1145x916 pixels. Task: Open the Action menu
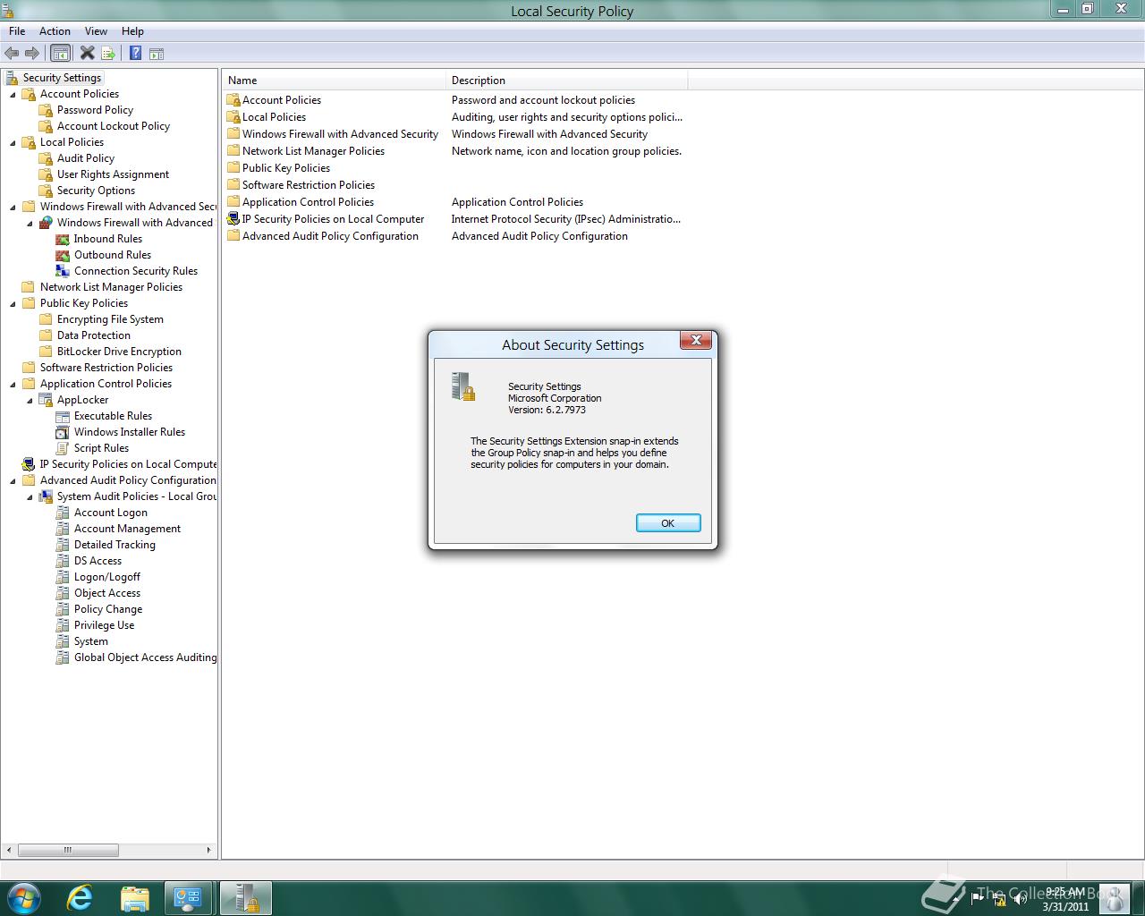pos(55,31)
